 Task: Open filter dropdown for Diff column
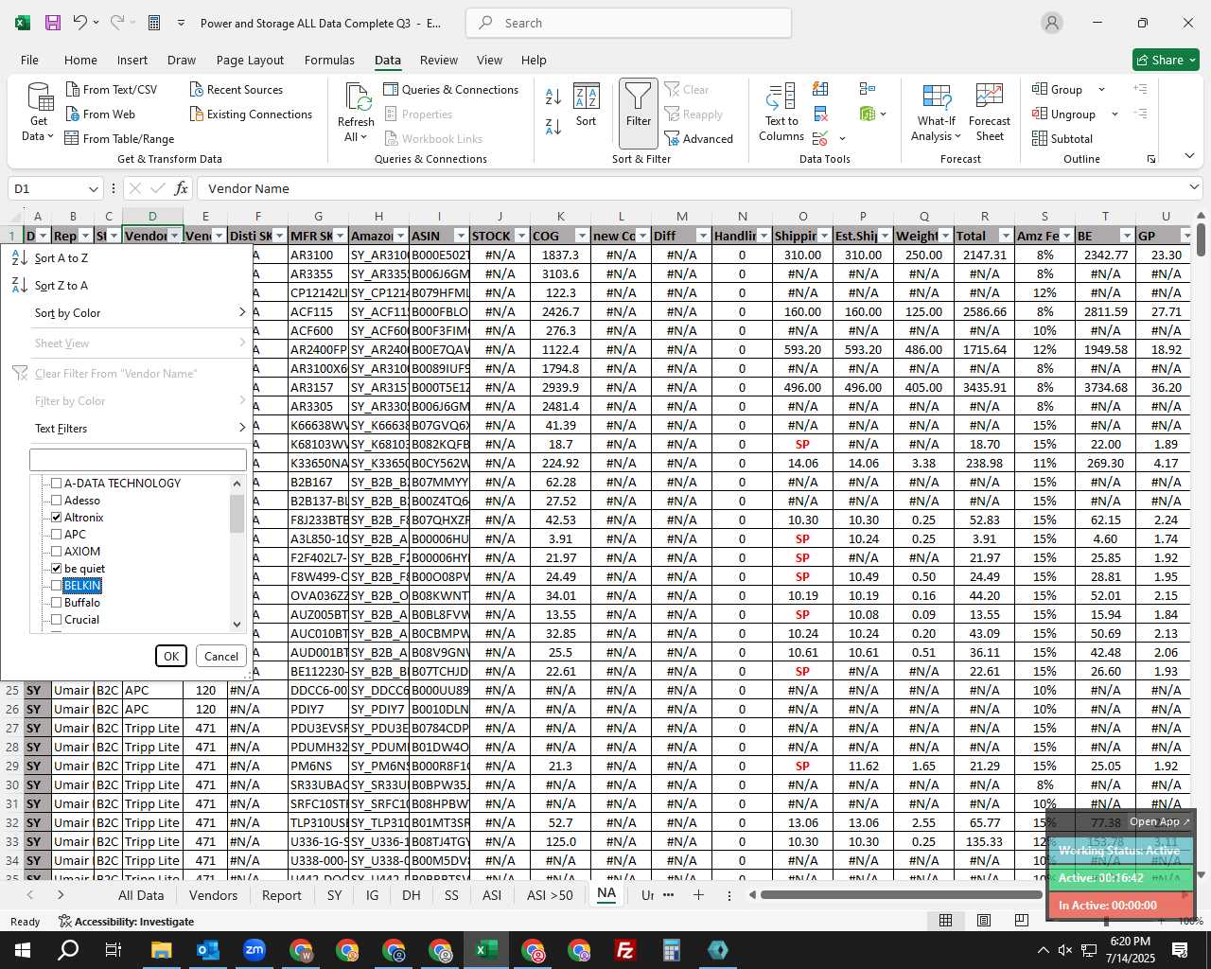[703, 236]
